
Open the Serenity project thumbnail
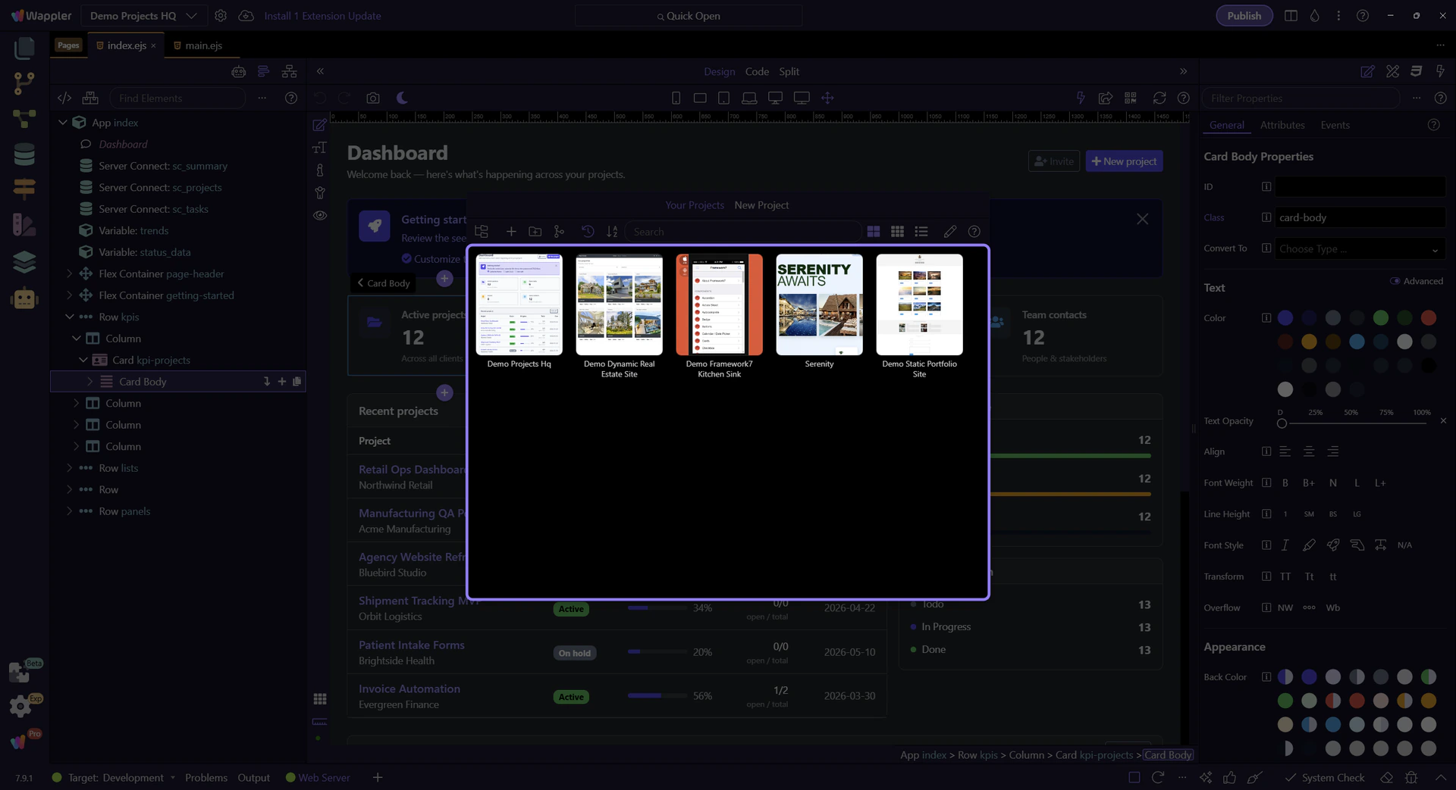[819, 305]
